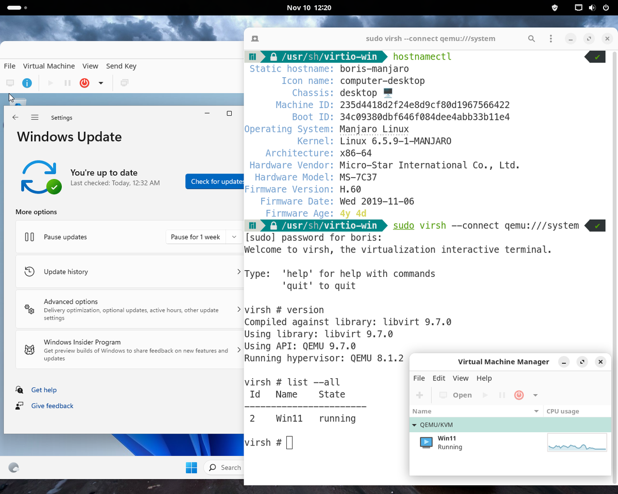Click the Get help link
Image resolution: width=618 pixels, height=494 pixels.
tap(44, 390)
